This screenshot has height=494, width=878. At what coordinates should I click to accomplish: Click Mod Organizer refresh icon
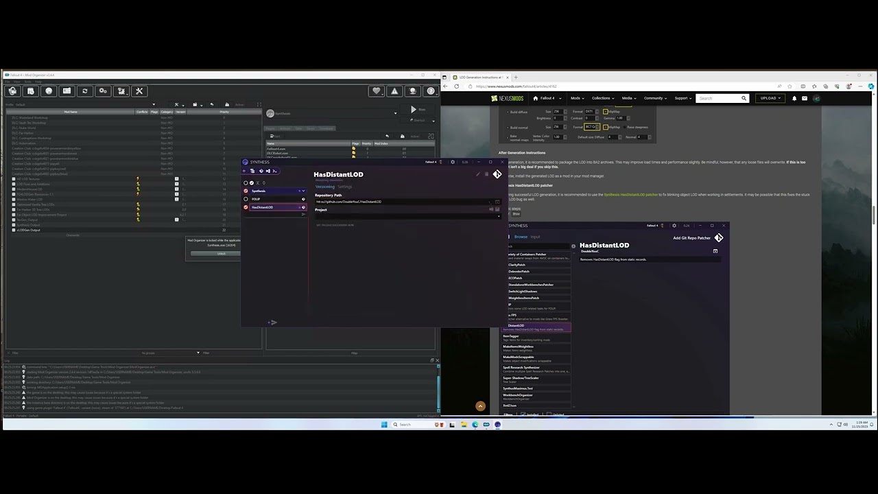click(85, 91)
